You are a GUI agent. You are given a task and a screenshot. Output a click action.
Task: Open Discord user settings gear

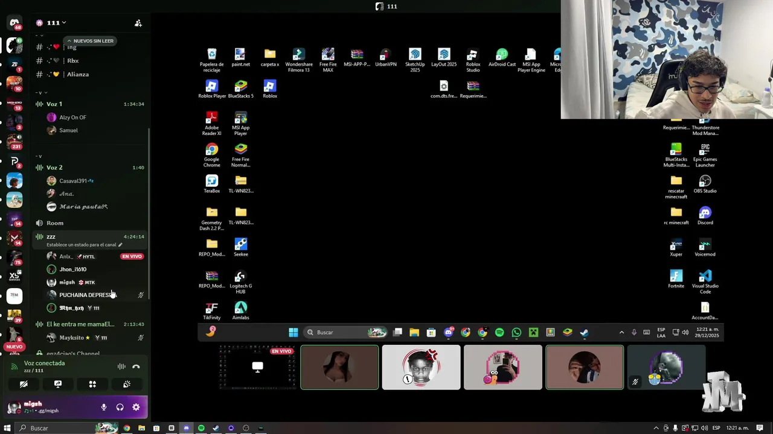[x=136, y=407]
